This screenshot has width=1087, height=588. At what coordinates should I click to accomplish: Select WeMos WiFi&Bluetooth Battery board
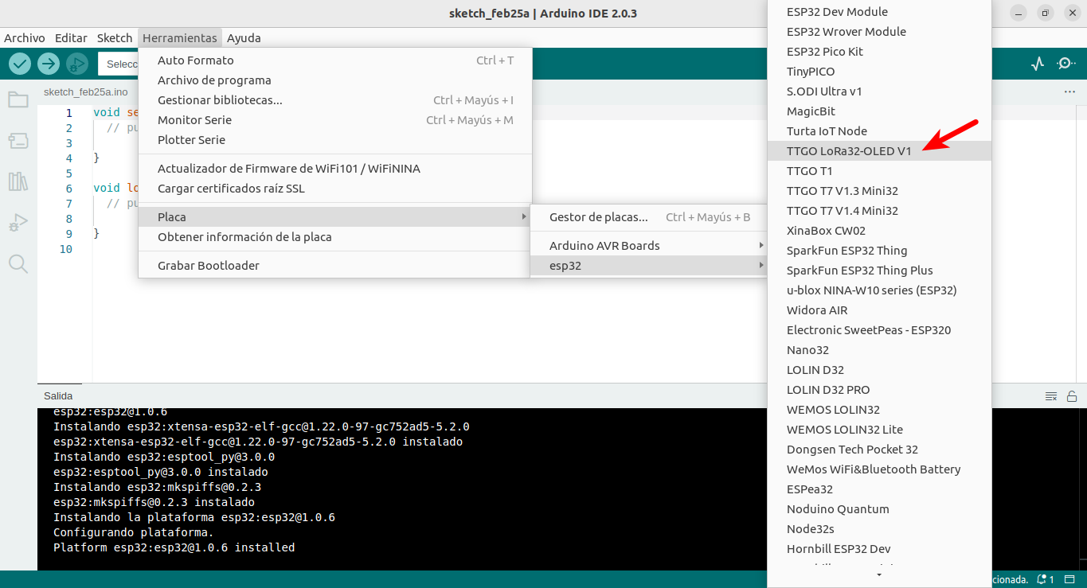tap(879, 469)
